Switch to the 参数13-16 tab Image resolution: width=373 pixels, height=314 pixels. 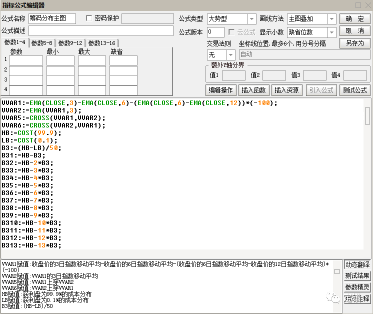pos(102,43)
